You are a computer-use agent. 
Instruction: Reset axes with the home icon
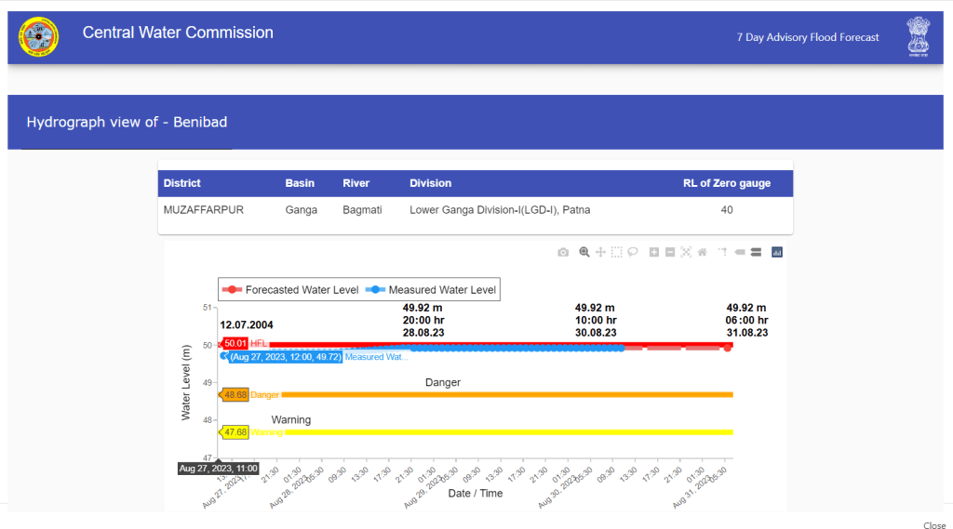702,252
